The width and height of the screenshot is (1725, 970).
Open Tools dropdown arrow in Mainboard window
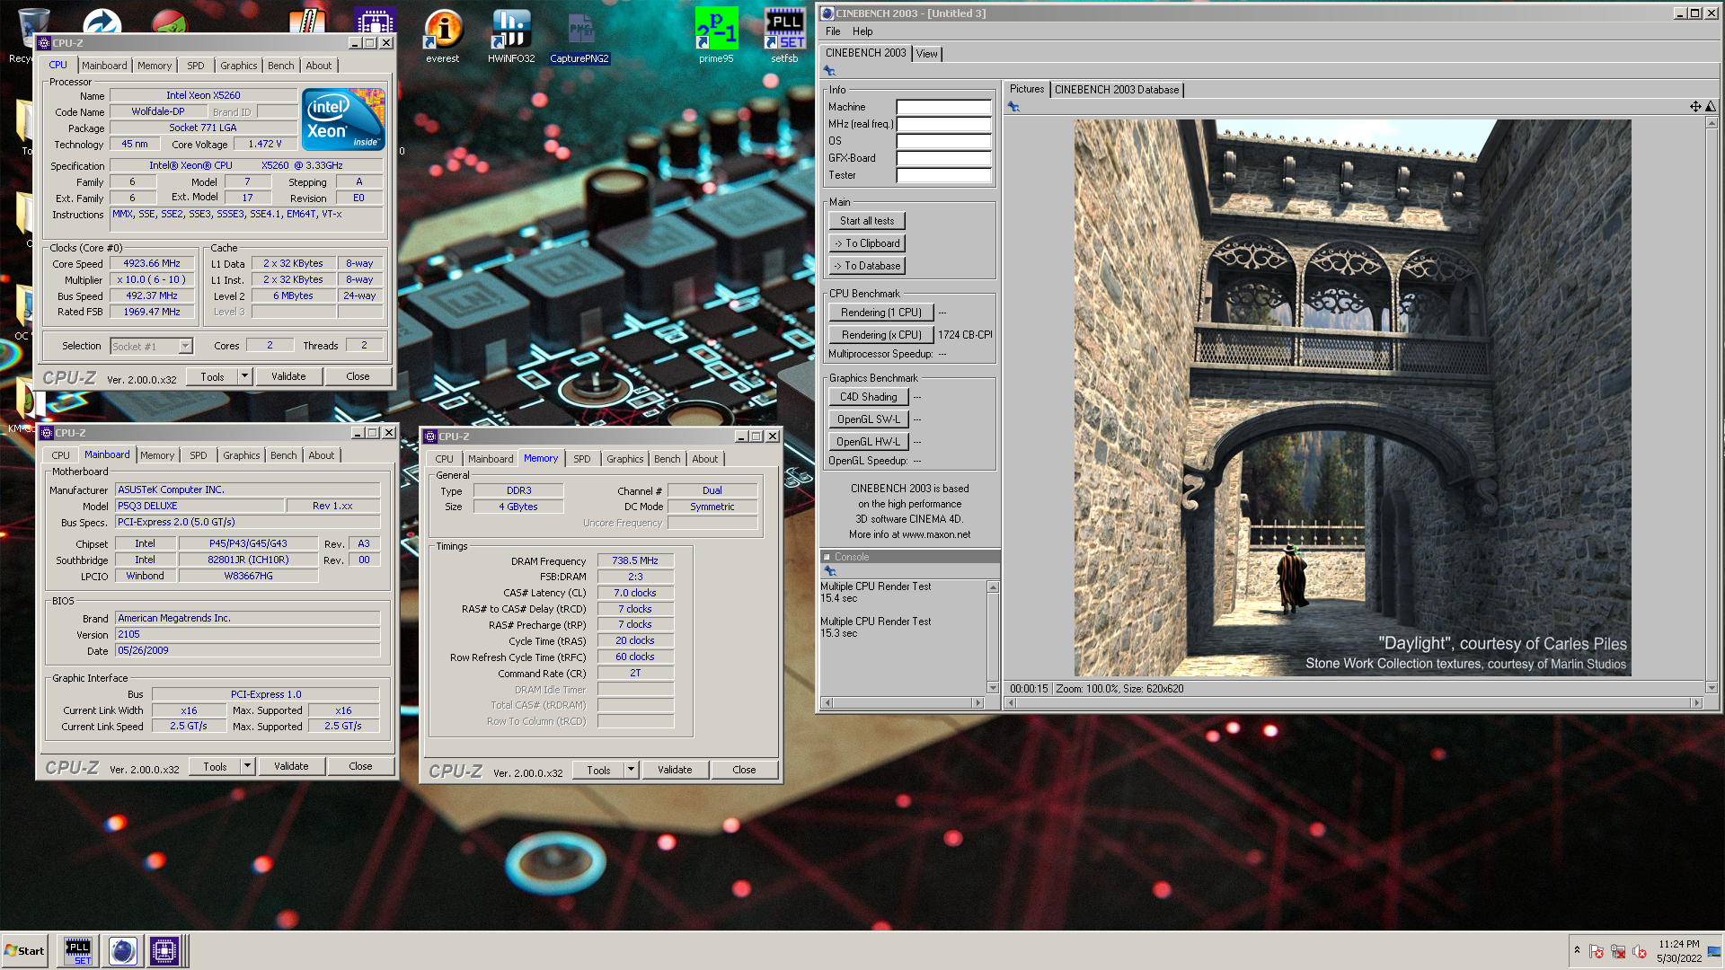tap(247, 766)
